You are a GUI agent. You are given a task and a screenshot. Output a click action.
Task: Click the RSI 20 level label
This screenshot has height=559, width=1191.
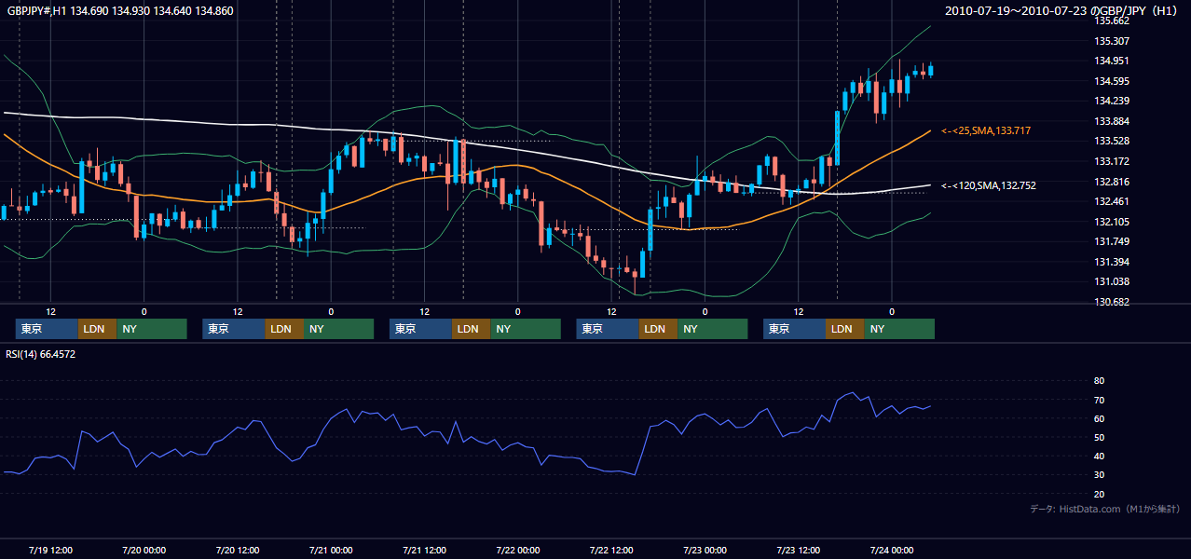point(1099,495)
